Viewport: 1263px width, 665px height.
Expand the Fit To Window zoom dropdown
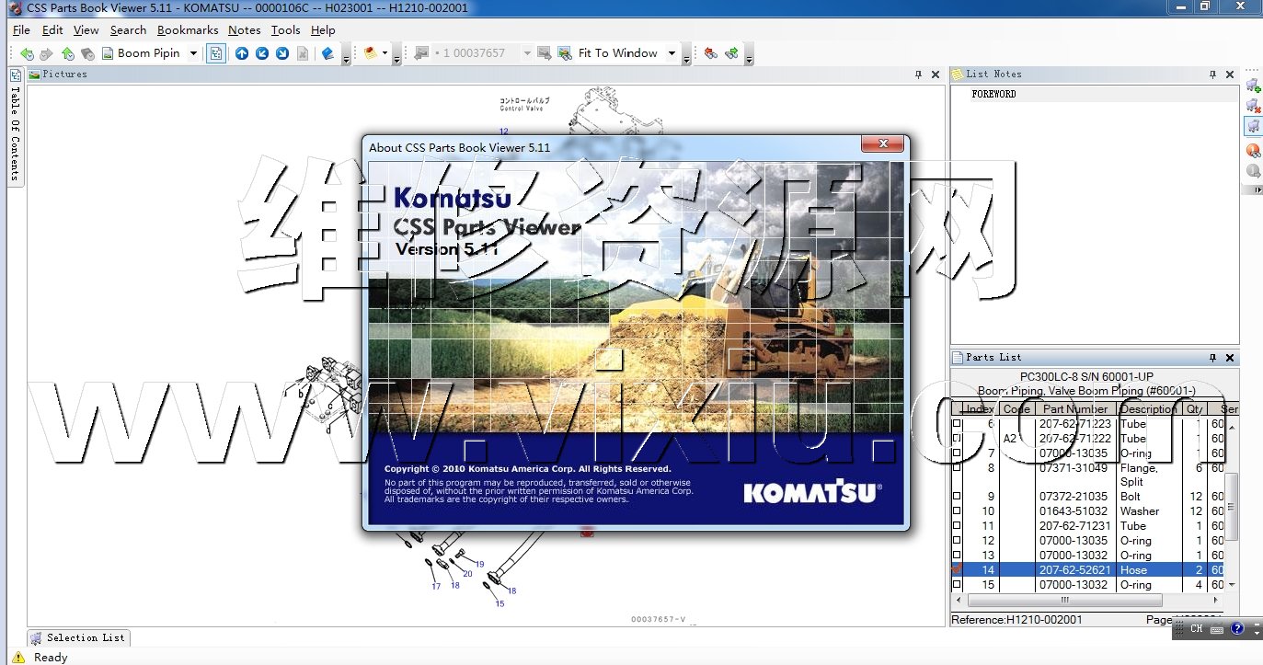672,53
